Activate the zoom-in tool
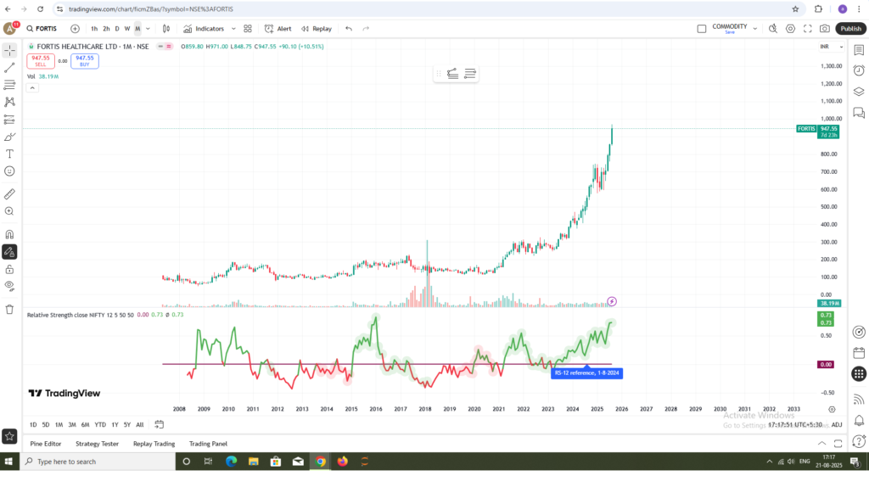The width and height of the screenshot is (869, 504). tap(9, 211)
